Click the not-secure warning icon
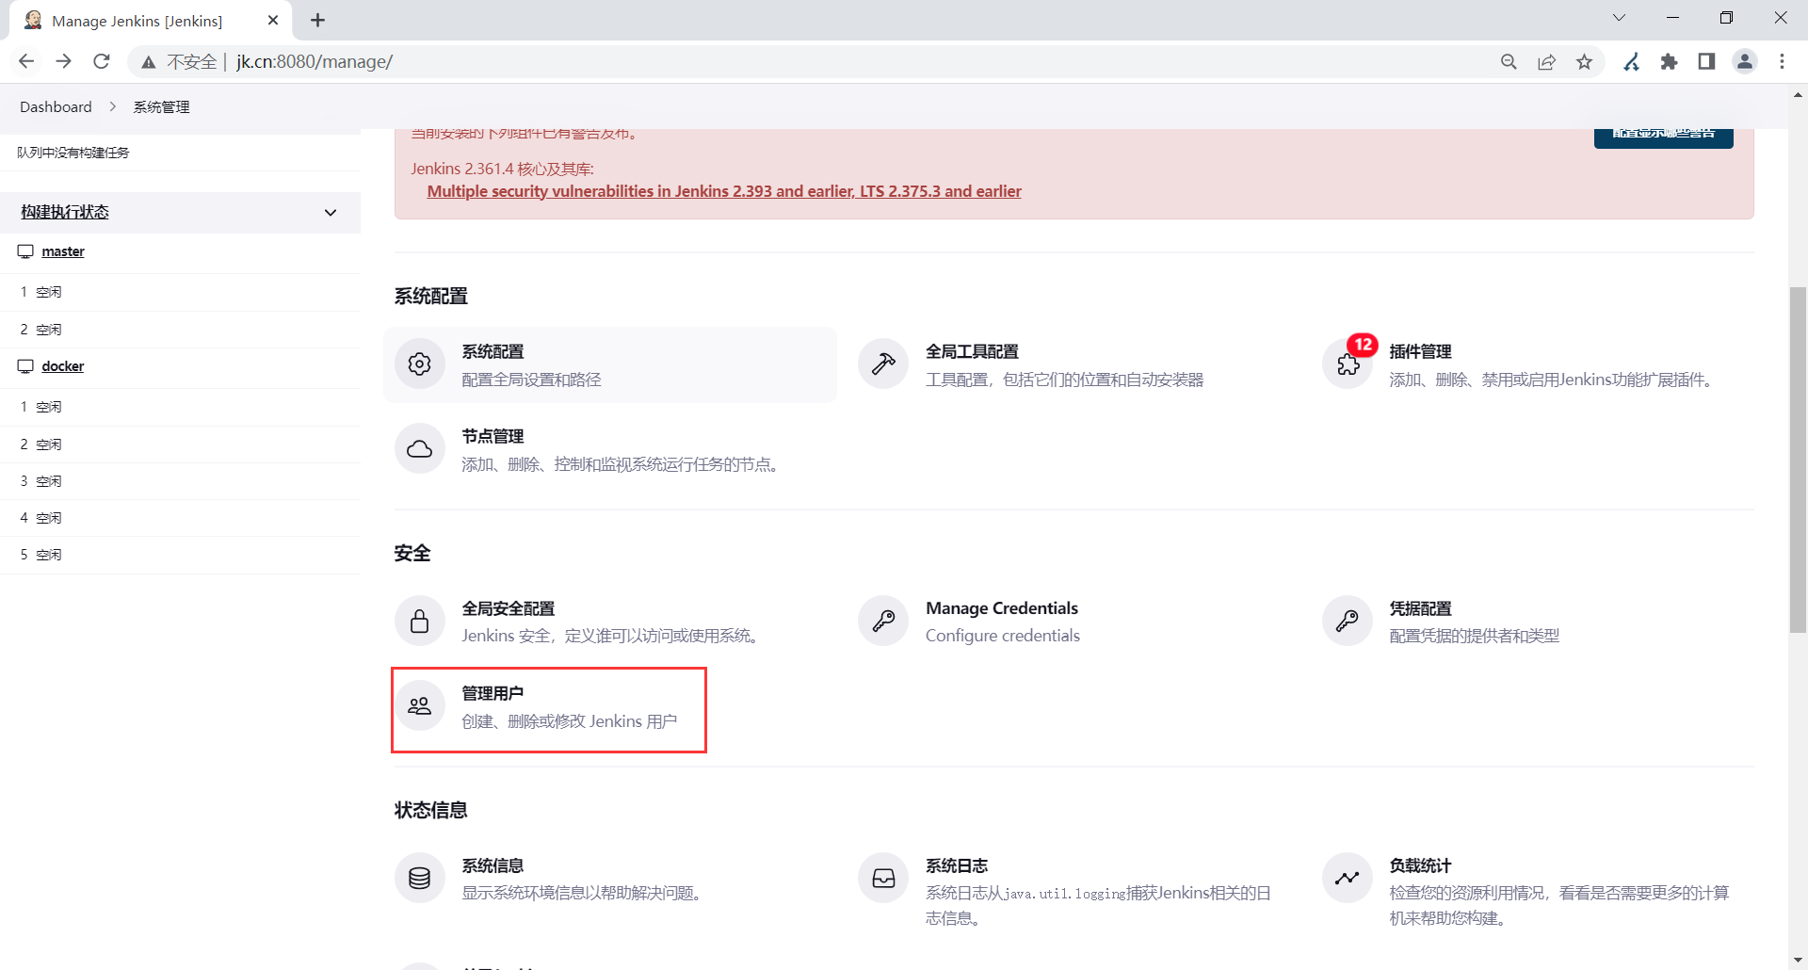Viewport: 1808px width, 970px height. 149,62
